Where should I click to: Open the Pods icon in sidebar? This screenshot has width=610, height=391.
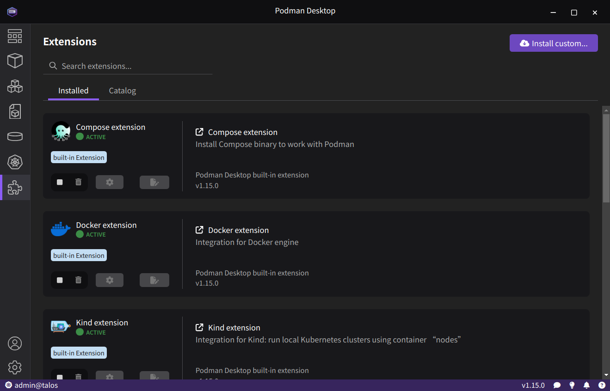15,86
